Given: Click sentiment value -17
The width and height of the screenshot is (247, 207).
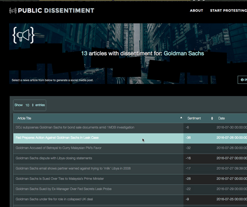Looking at the screenshot, I should click(x=188, y=168).
